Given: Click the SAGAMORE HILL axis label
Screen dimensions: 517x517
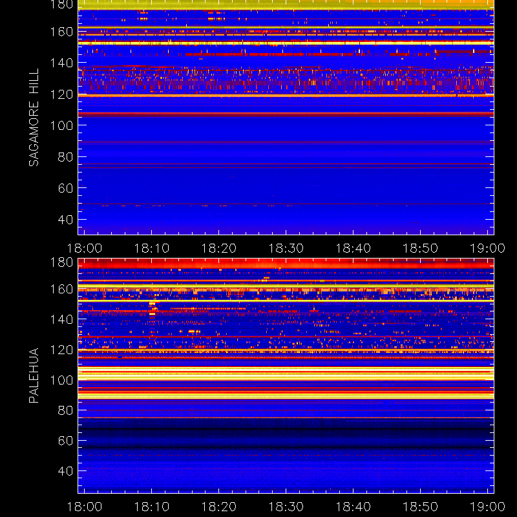Looking at the screenshot, I should 34,118.
